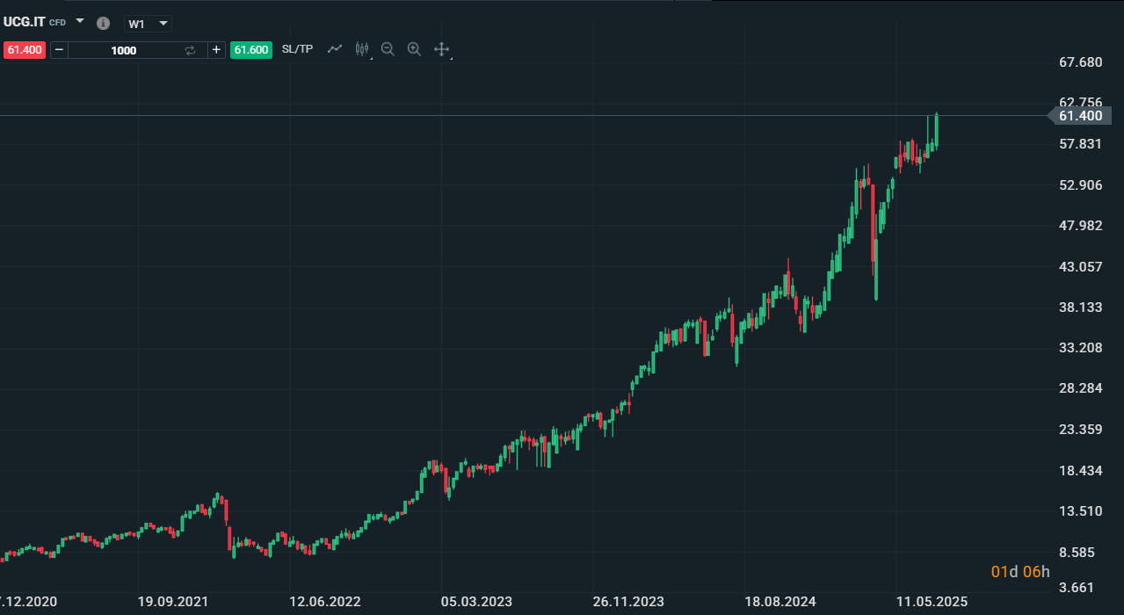Click the 05.03.2023 date on time axis
Image resolution: width=1124 pixels, height=615 pixels.
click(x=475, y=602)
